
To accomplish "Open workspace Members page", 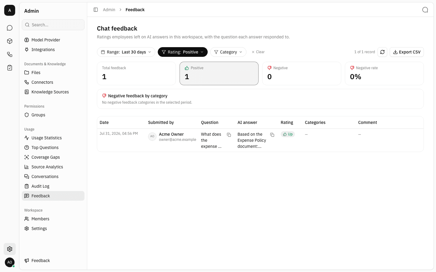I will (x=53, y=219).
